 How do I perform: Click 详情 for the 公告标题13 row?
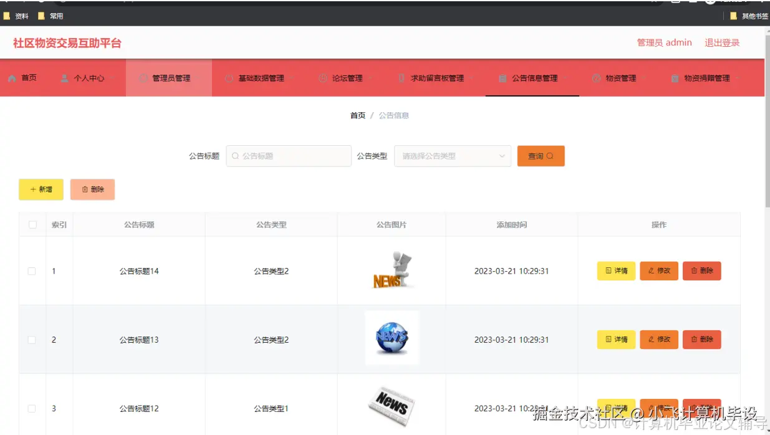617,340
